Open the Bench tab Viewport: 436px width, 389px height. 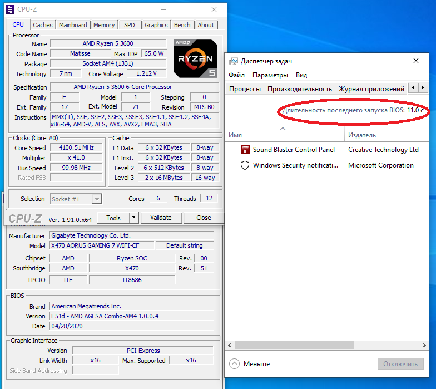pos(182,25)
